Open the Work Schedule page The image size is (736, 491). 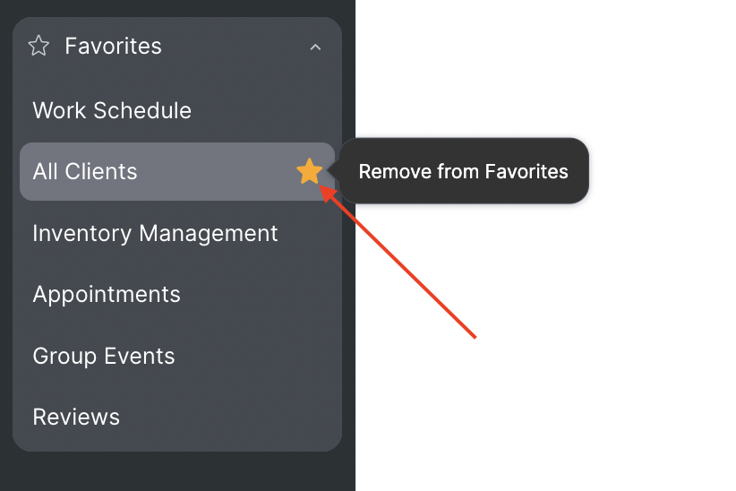click(112, 110)
